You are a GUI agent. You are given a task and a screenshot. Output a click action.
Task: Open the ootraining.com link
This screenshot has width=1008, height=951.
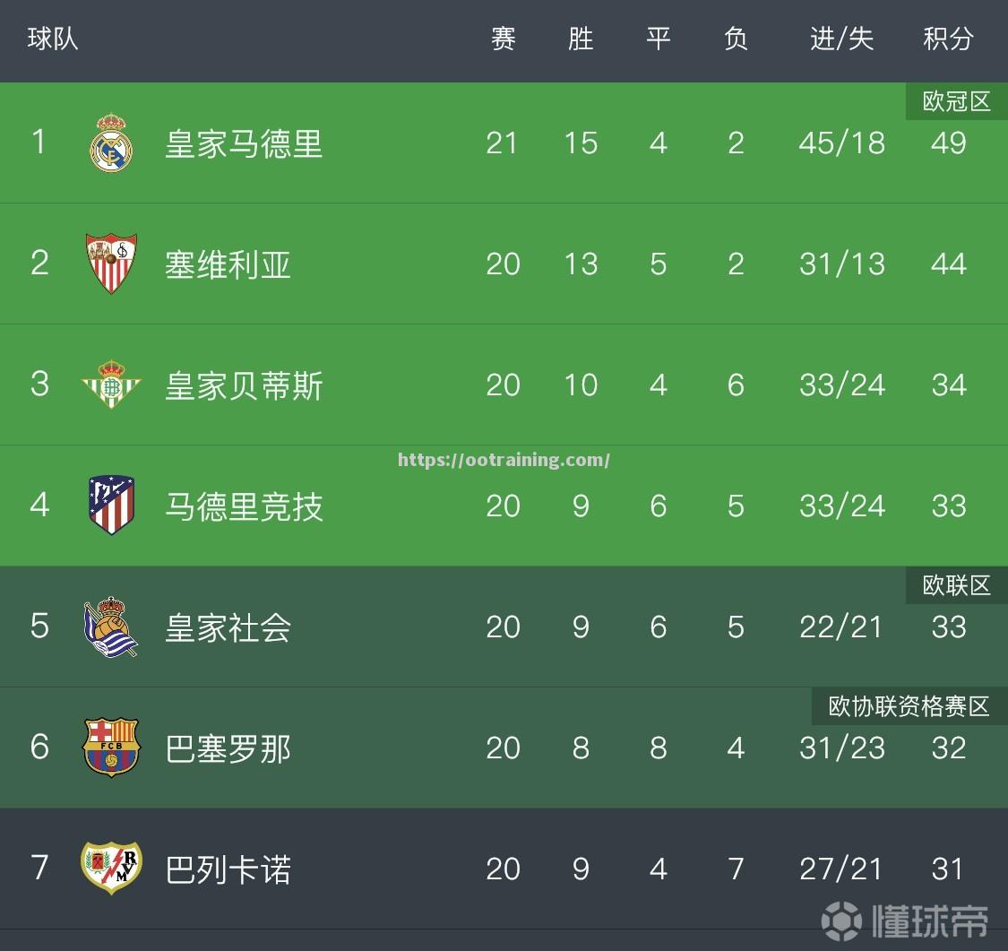[504, 460]
